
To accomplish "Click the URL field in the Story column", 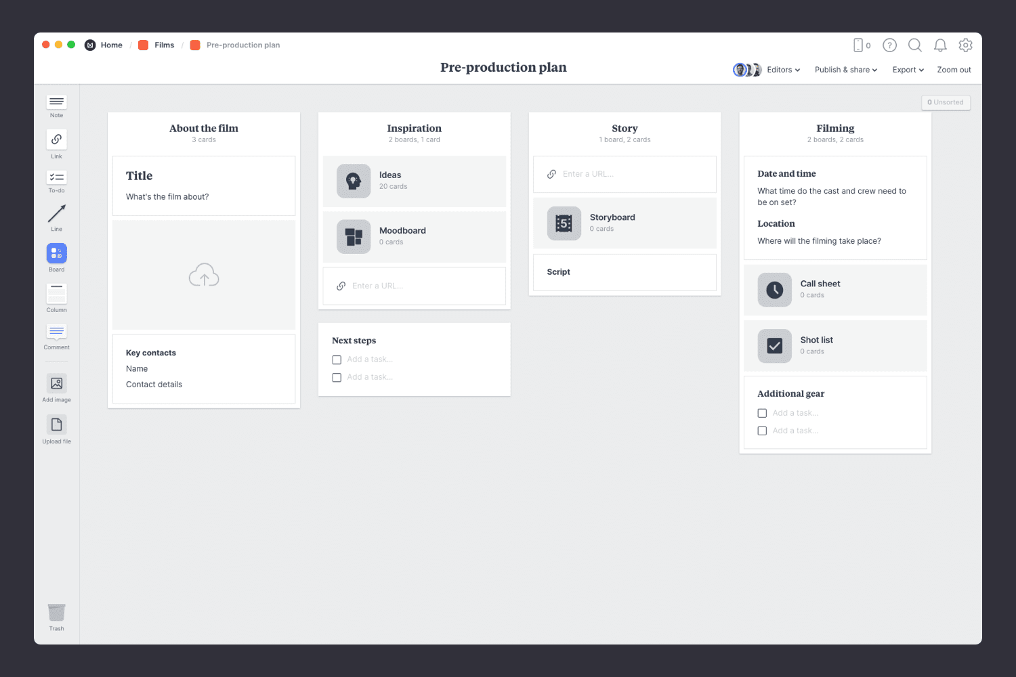I will tap(624, 174).
